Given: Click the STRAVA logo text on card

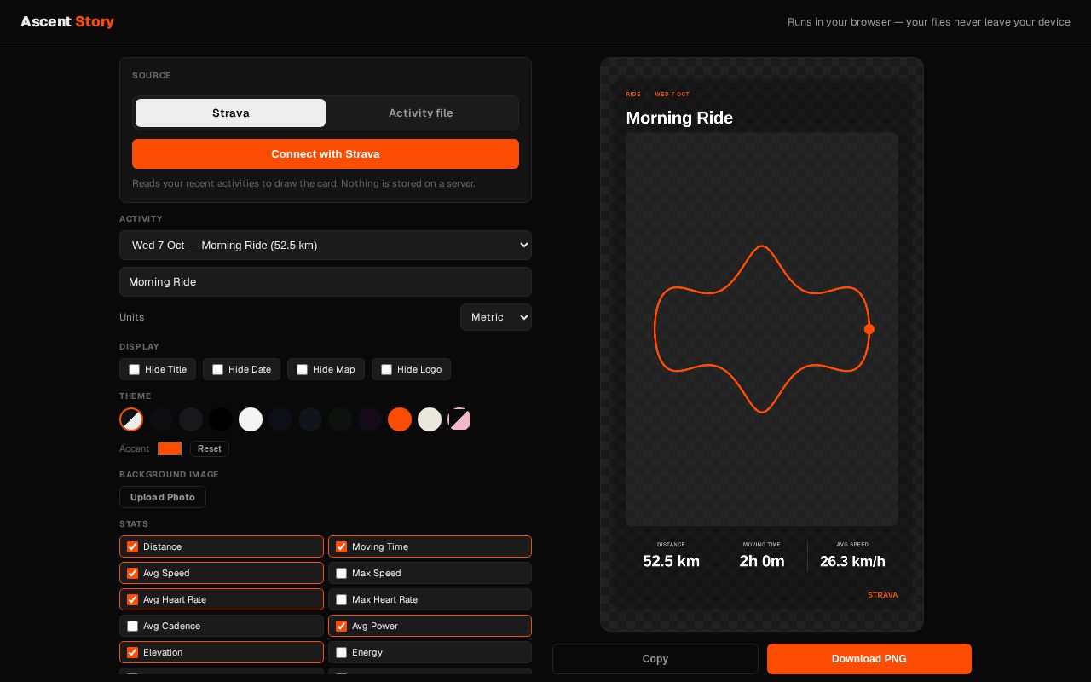Looking at the screenshot, I should coord(882,595).
